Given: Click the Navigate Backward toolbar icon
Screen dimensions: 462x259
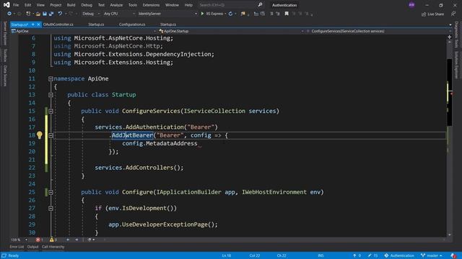Looking at the screenshot, I should click(x=9, y=14).
